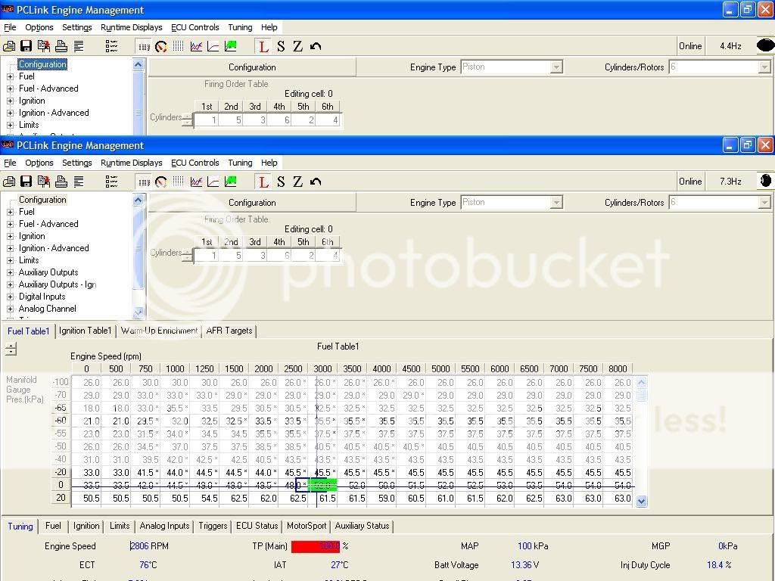775x581 pixels.
Task: Open the checklist icon in front window toolbar
Action: click(111, 182)
